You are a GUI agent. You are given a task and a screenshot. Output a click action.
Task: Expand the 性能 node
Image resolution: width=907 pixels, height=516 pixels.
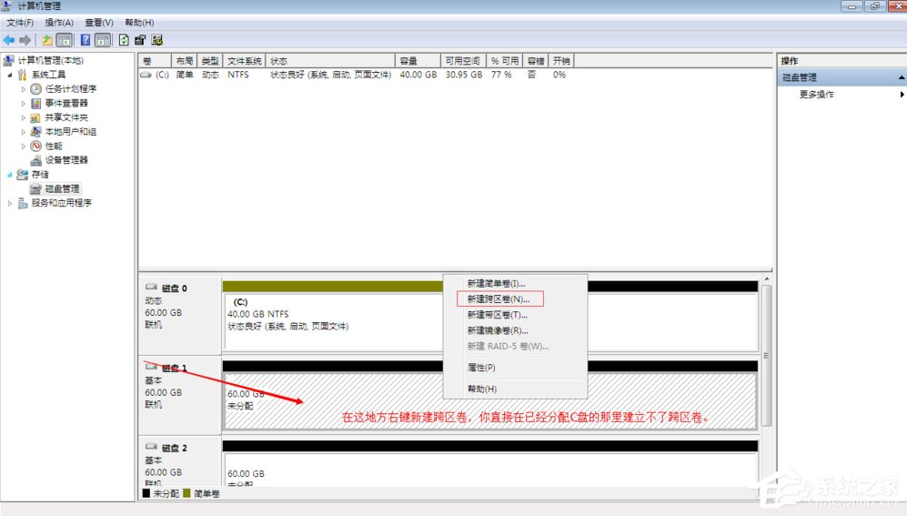23,147
